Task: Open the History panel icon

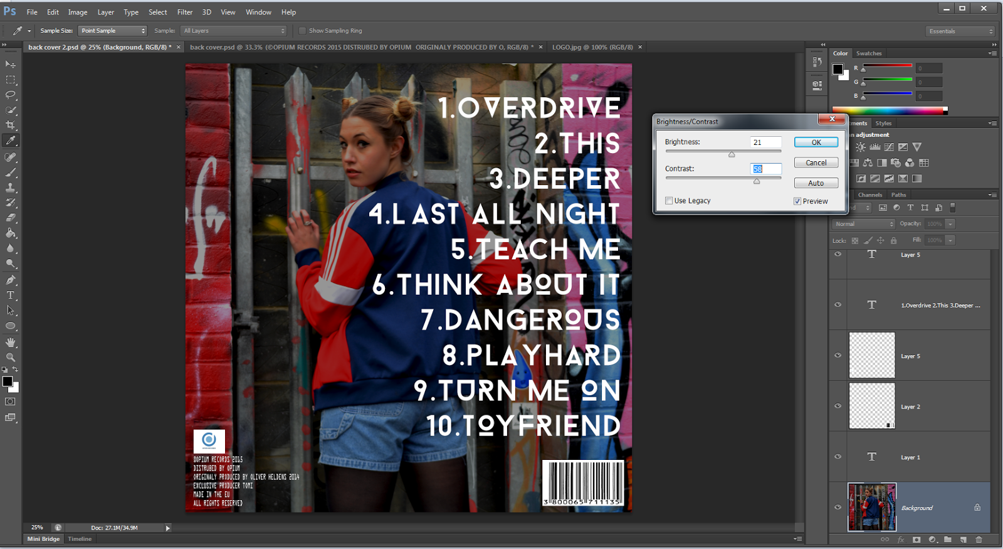Action: pos(817,61)
